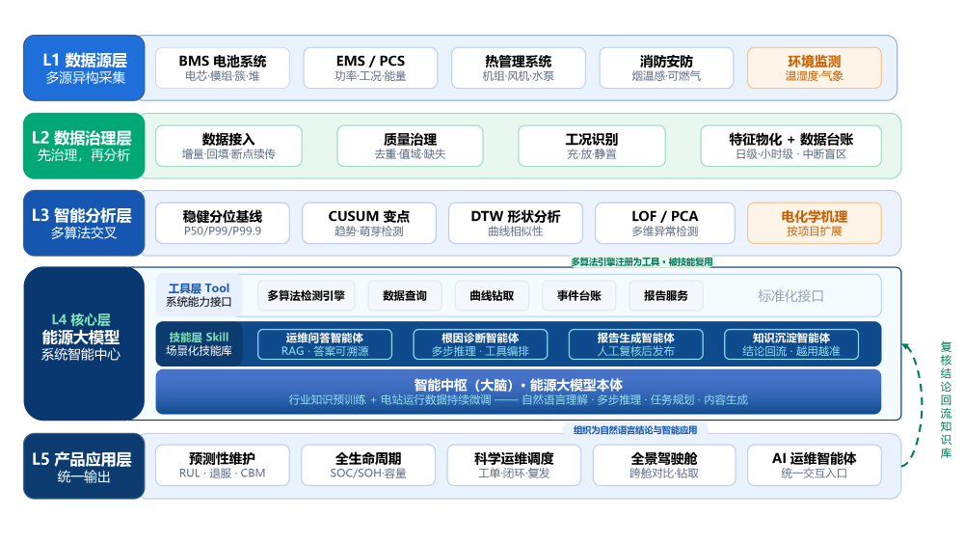Select the orange 电化学机理 box
The width and height of the screenshot is (964, 543).
(815, 223)
